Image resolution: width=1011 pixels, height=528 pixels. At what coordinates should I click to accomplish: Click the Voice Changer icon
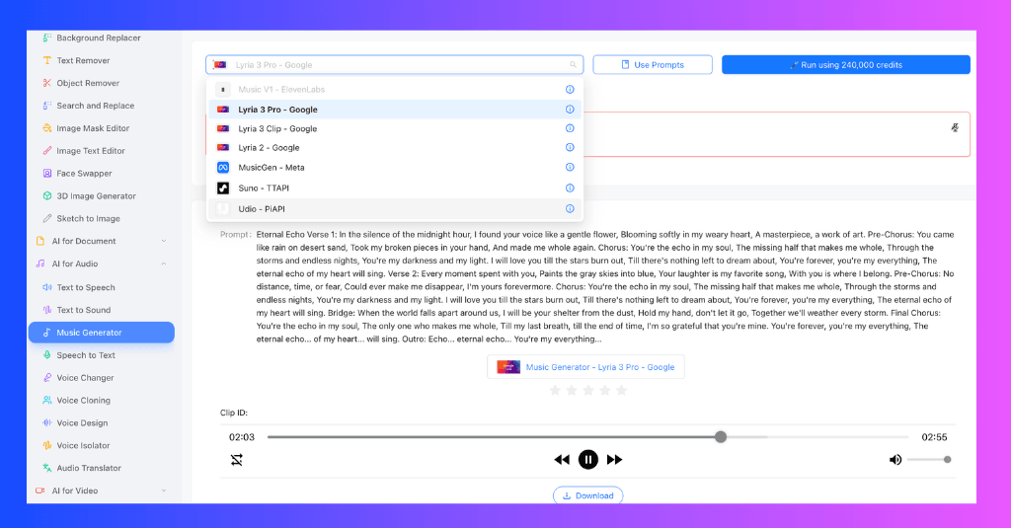(x=47, y=378)
